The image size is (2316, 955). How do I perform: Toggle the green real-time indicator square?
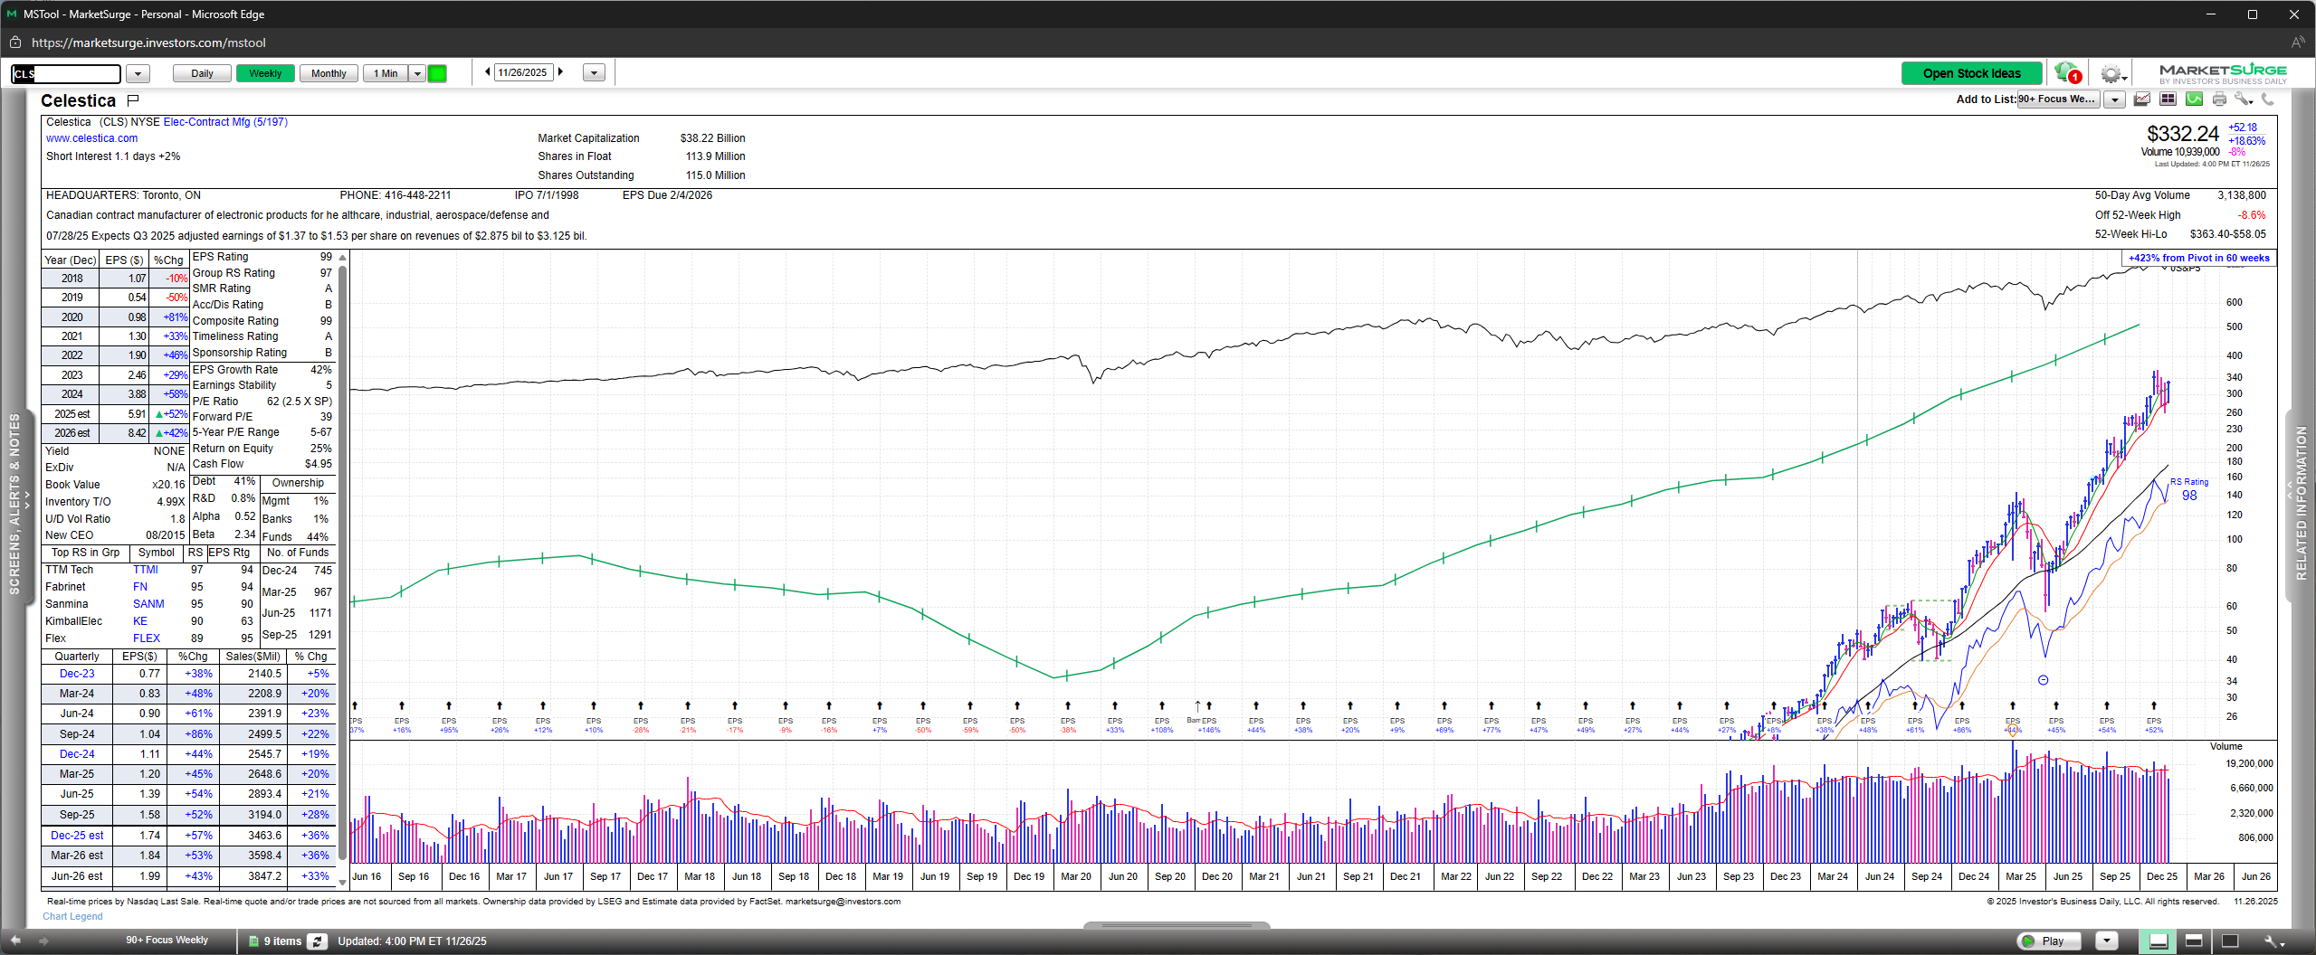pyautogui.click(x=437, y=73)
